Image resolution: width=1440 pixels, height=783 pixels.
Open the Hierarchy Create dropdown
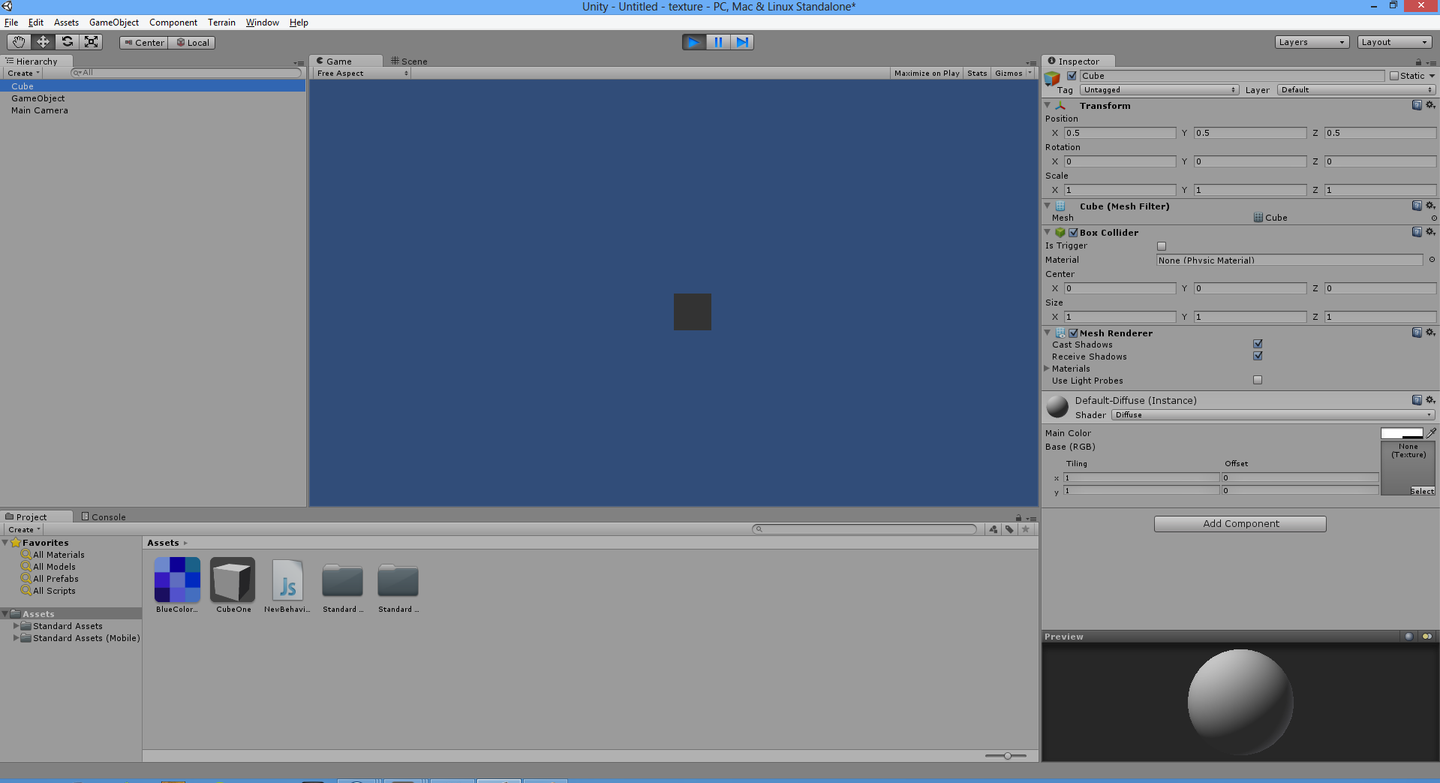(23, 74)
